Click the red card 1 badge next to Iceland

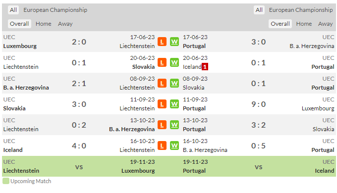tap(205, 67)
